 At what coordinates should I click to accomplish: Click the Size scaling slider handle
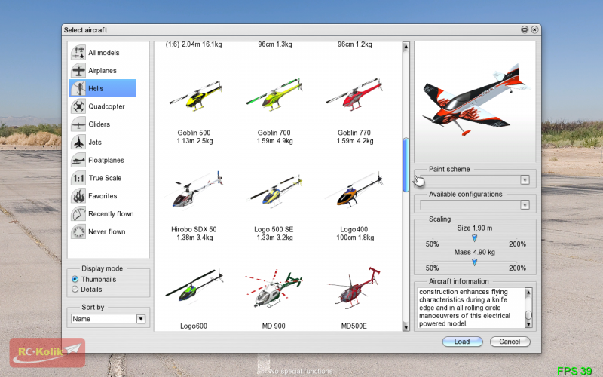click(475, 238)
